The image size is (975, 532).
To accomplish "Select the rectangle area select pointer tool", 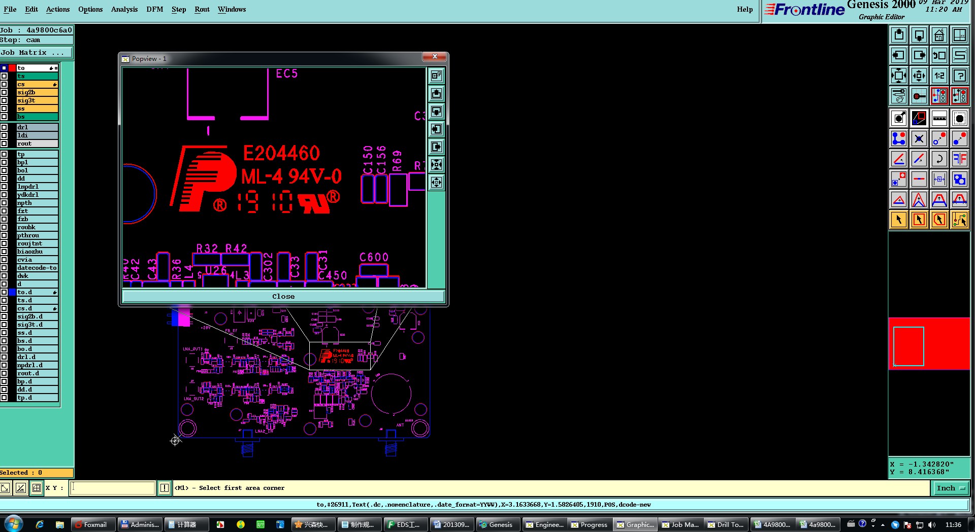I will click(919, 220).
